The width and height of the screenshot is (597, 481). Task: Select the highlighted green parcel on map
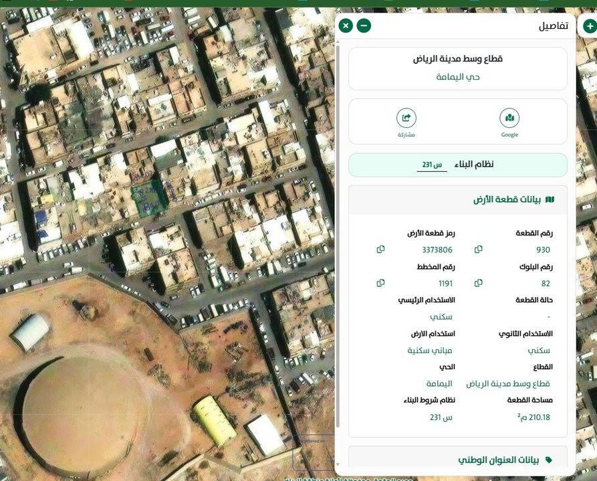coord(149,196)
